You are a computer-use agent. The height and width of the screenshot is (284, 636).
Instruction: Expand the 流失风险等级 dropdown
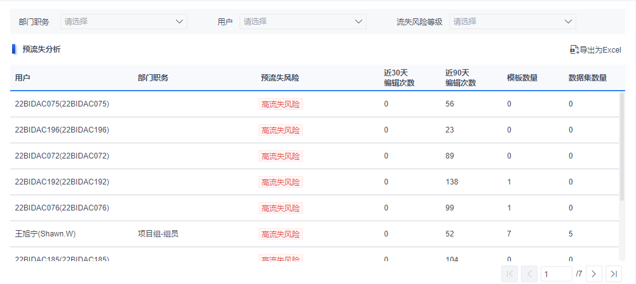512,22
